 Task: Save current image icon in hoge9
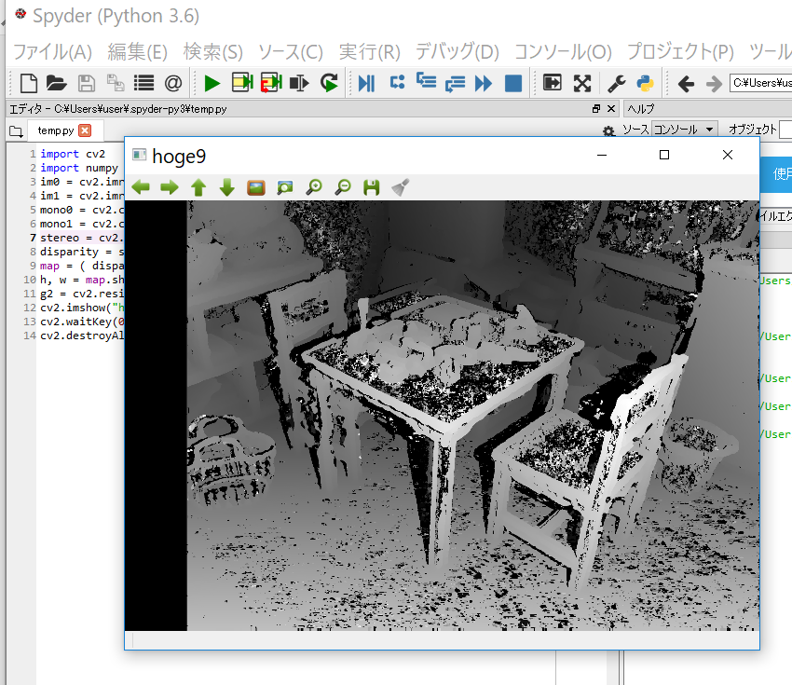pos(372,187)
